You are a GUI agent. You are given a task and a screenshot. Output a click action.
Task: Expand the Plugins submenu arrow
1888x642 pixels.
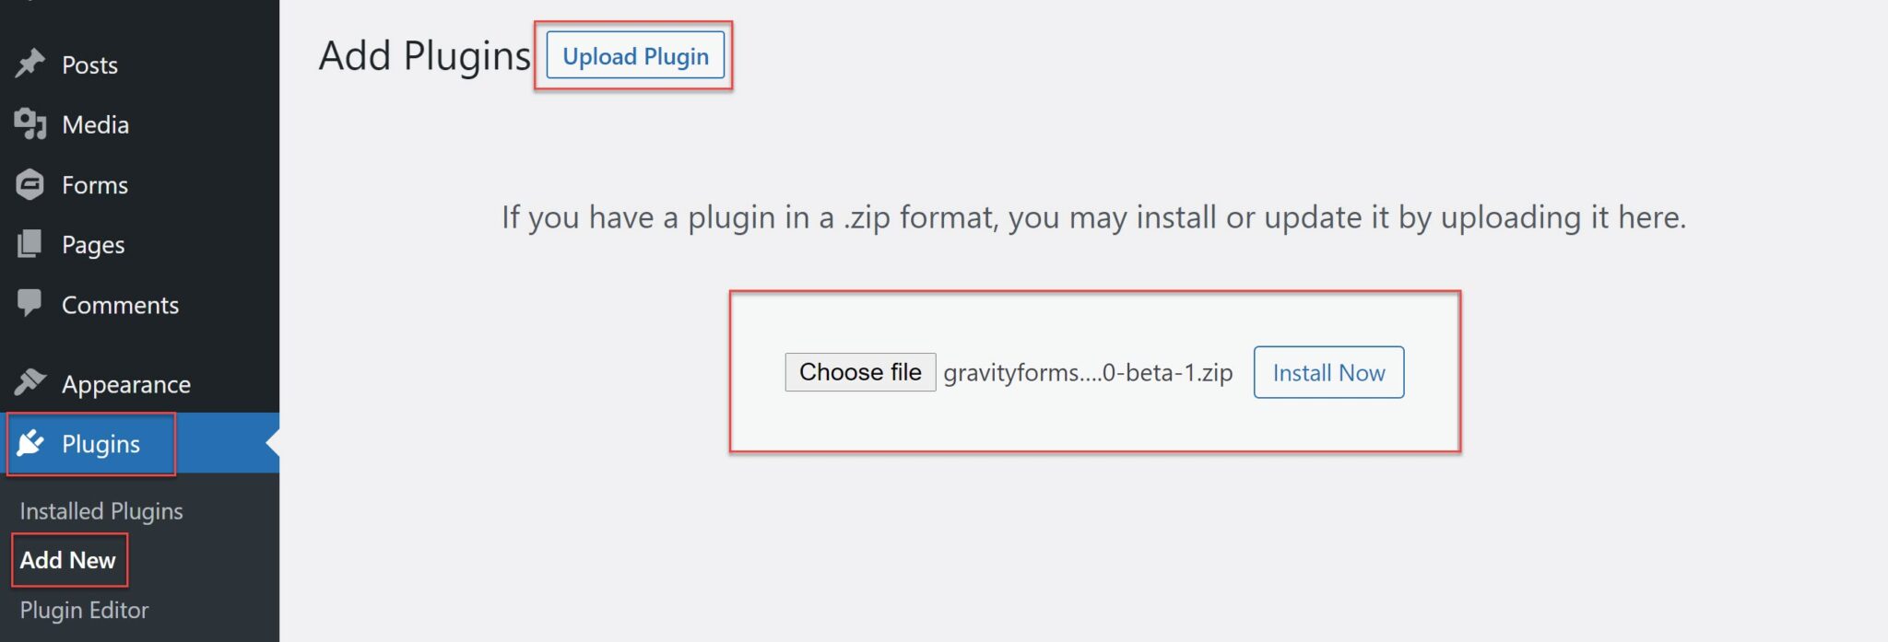pyautogui.click(x=270, y=444)
